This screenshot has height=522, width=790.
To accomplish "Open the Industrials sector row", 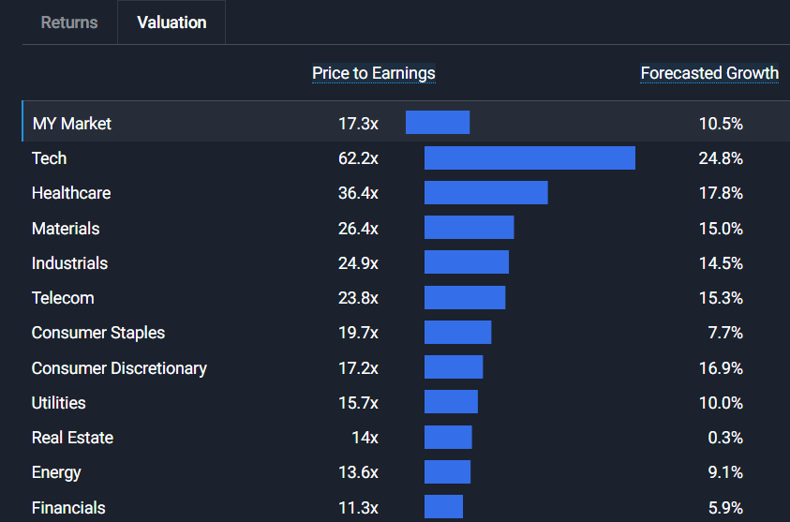I will pos(69,263).
